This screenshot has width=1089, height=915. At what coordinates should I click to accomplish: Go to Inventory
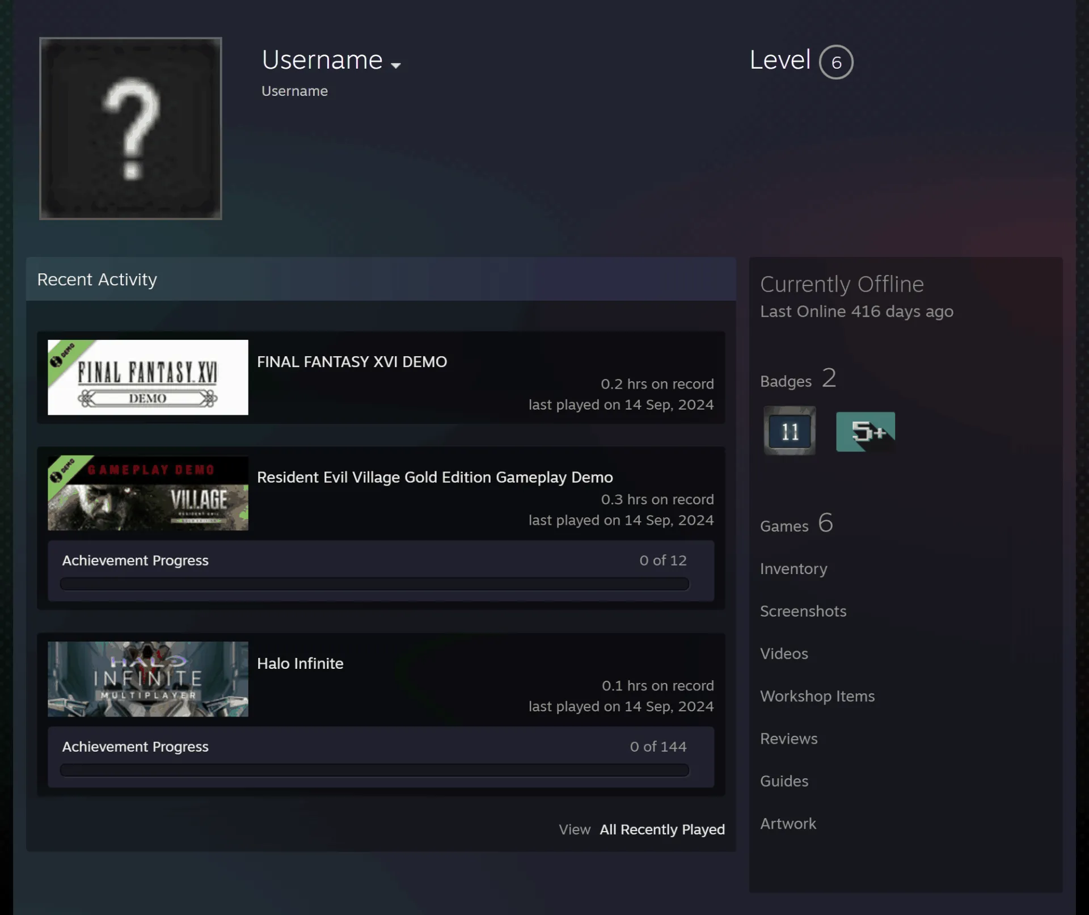(x=793, y=569)
